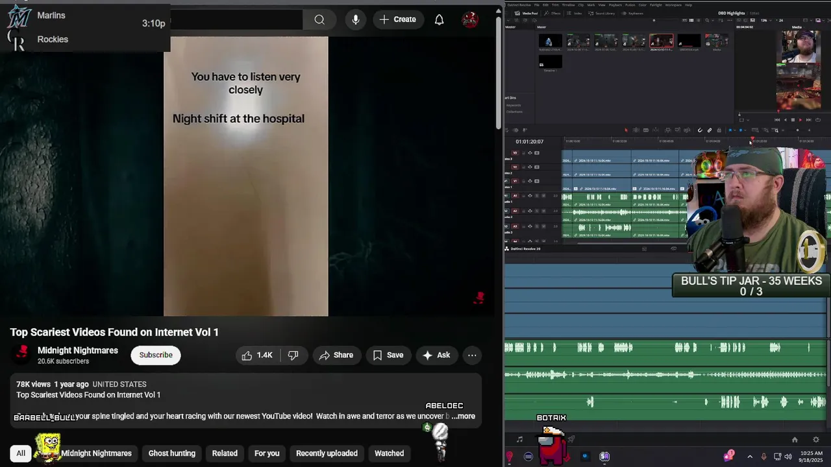Jump to first frame in Resolve viewer
831x467 pixels.
(777, 120)
